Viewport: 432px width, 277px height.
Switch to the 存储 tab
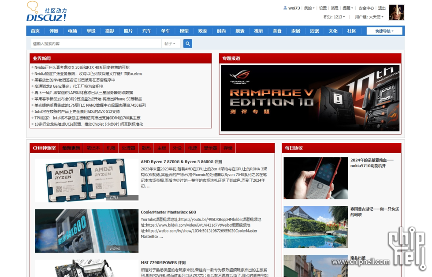tap(228, 148)
